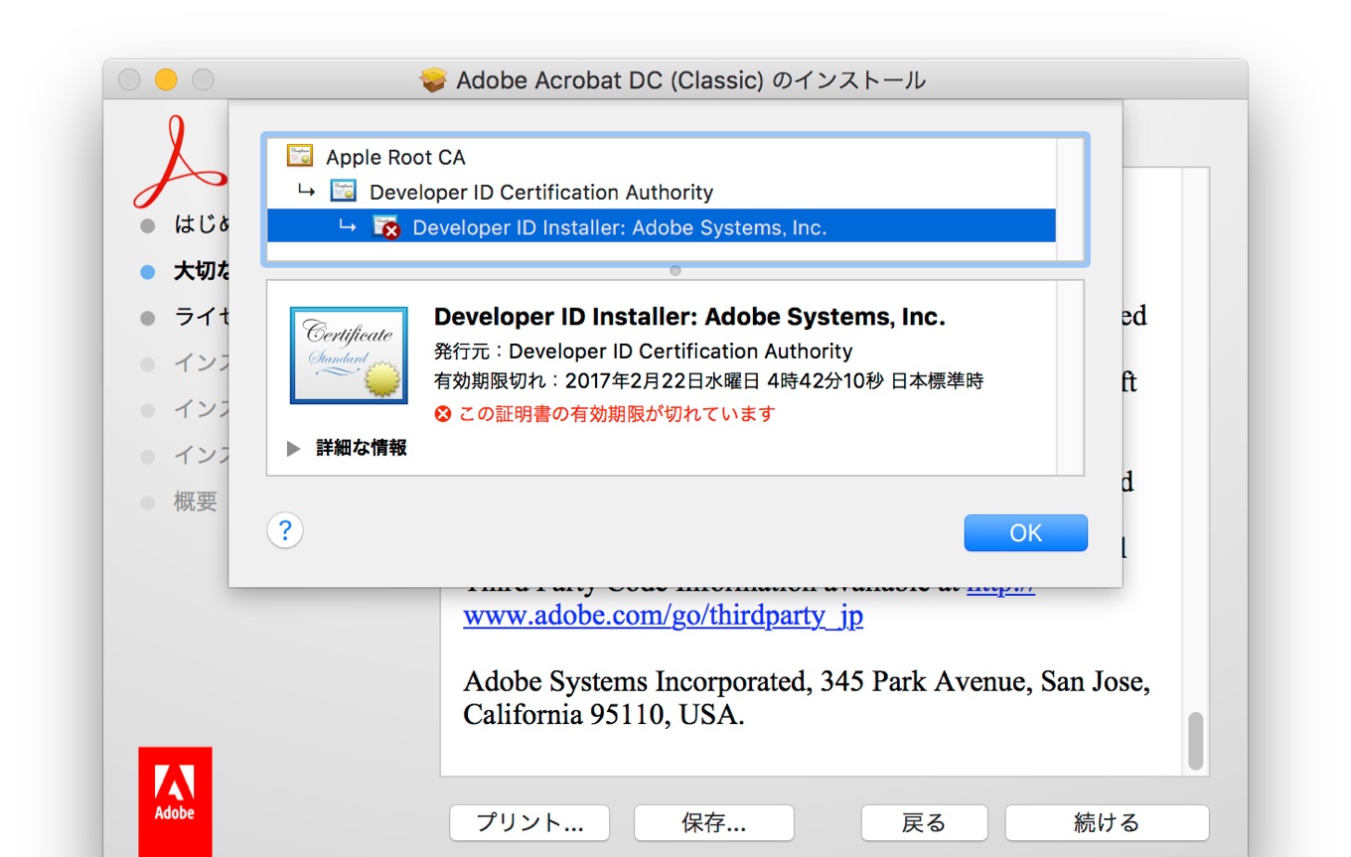Select Developer ID Installer: Adobe Systems row

click(x=662, y=227)
